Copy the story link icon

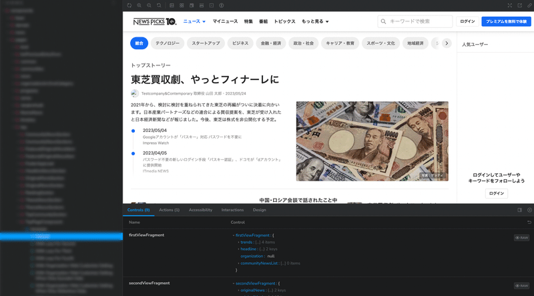click(529, 5)
